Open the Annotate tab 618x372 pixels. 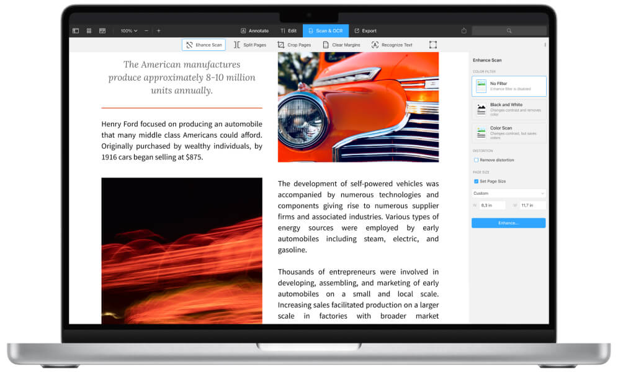[x=254, y=30]
